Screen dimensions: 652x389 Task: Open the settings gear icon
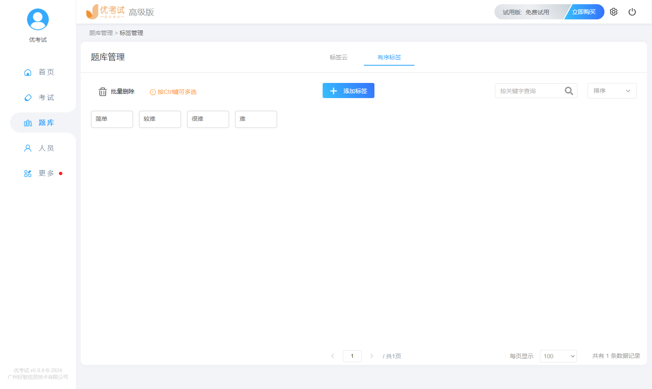click(614, 12)
